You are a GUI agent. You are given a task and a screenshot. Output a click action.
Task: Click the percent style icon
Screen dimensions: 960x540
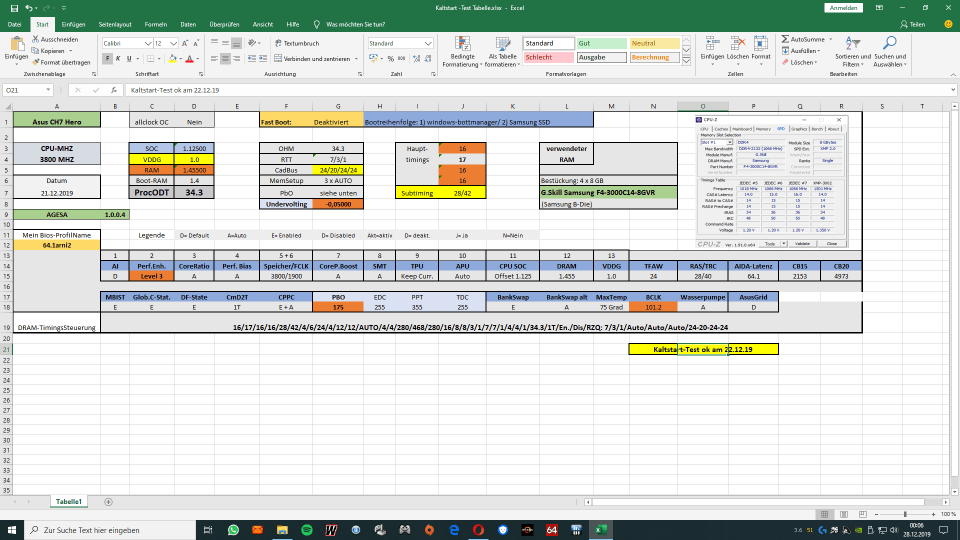[390, 59]
